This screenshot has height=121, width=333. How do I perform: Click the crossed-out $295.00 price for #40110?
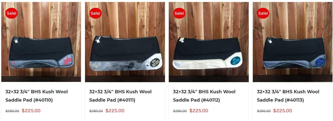coord(12,111)
